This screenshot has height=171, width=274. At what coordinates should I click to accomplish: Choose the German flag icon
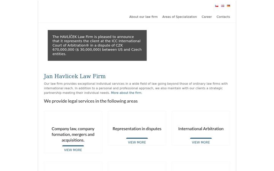[228, 6]
